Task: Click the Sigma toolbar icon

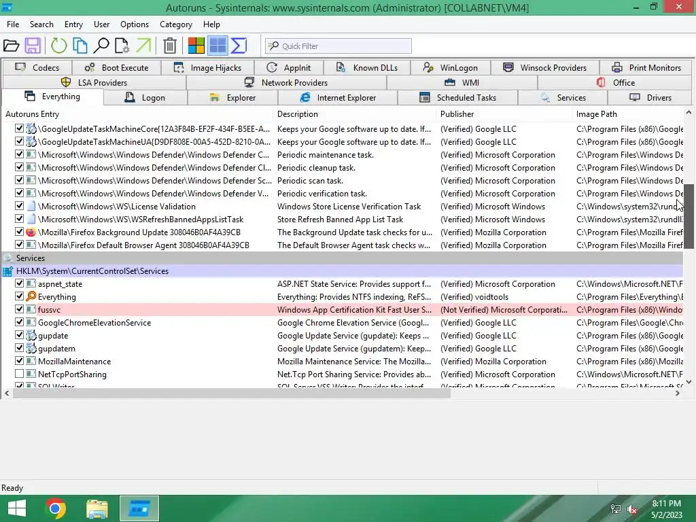Action: click(x=239, y=46)
